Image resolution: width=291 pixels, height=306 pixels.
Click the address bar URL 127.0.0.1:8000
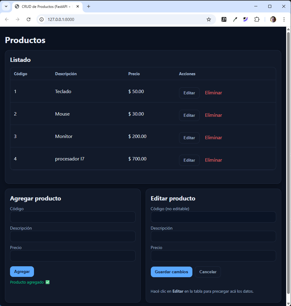[x=61, y=19]
